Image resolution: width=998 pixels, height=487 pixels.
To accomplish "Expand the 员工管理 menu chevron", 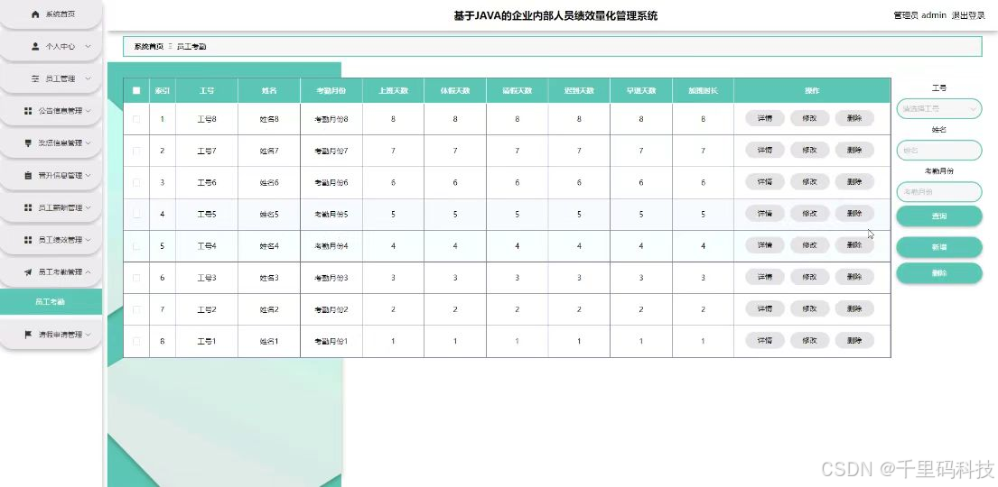I will 88,78.
